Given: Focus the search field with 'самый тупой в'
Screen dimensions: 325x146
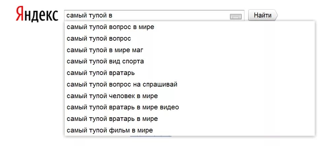Looking at the screenshot, I should [x=154, y=15].
